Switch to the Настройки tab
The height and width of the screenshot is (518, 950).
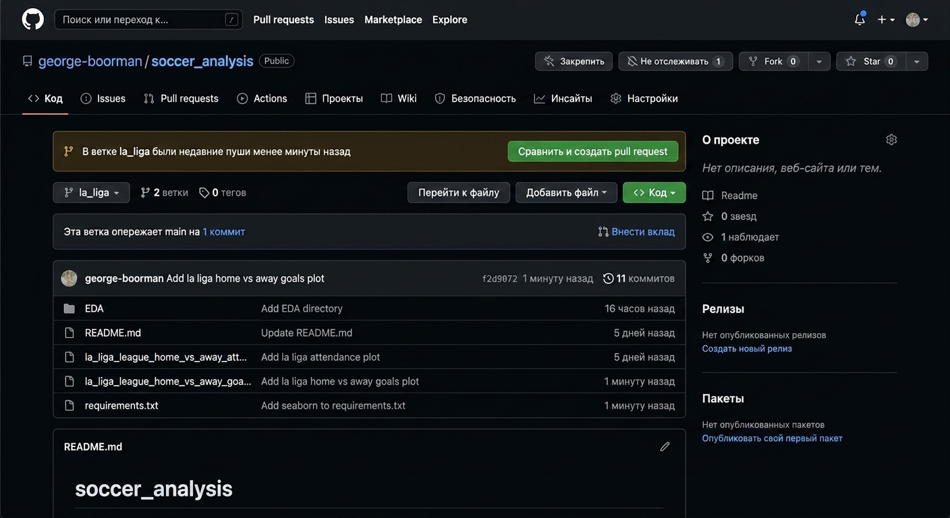pos(644,98)
